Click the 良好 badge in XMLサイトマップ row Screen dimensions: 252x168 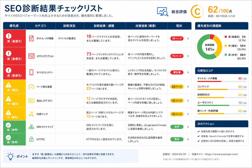point(177,127)
